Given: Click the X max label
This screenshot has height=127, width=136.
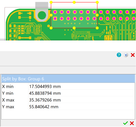Looking at the screenshot, I should pos(8,100).
